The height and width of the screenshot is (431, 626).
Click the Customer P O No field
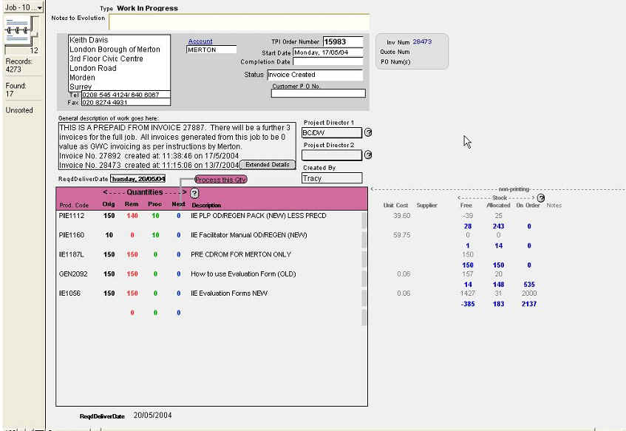tap(319, 93)
